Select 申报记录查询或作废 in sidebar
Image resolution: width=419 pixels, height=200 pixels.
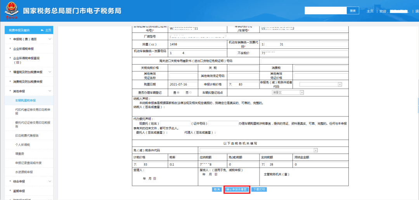tap(29, 163)
